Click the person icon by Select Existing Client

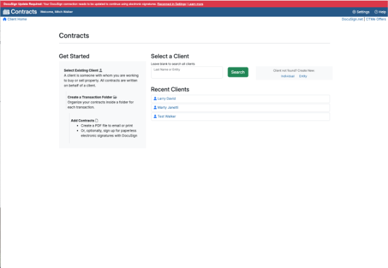click(100, 71)
